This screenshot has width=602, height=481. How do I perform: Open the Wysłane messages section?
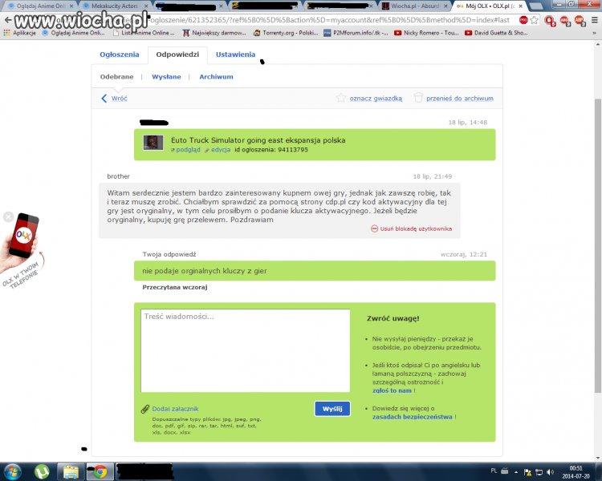166,77
